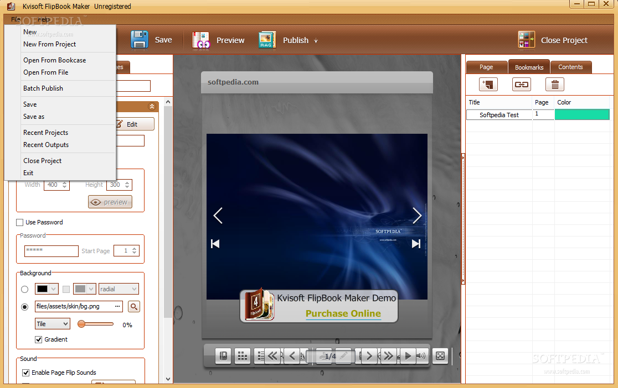Choose Save as menu entry
Screen dimensions: 618x388
[x=34, y=117]
